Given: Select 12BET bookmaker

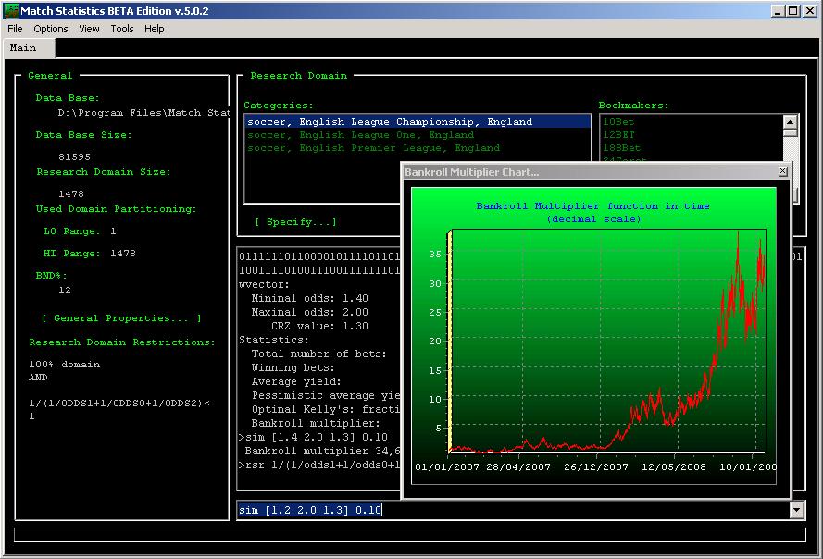Looking at the screenshot, I should click(618, 135).
